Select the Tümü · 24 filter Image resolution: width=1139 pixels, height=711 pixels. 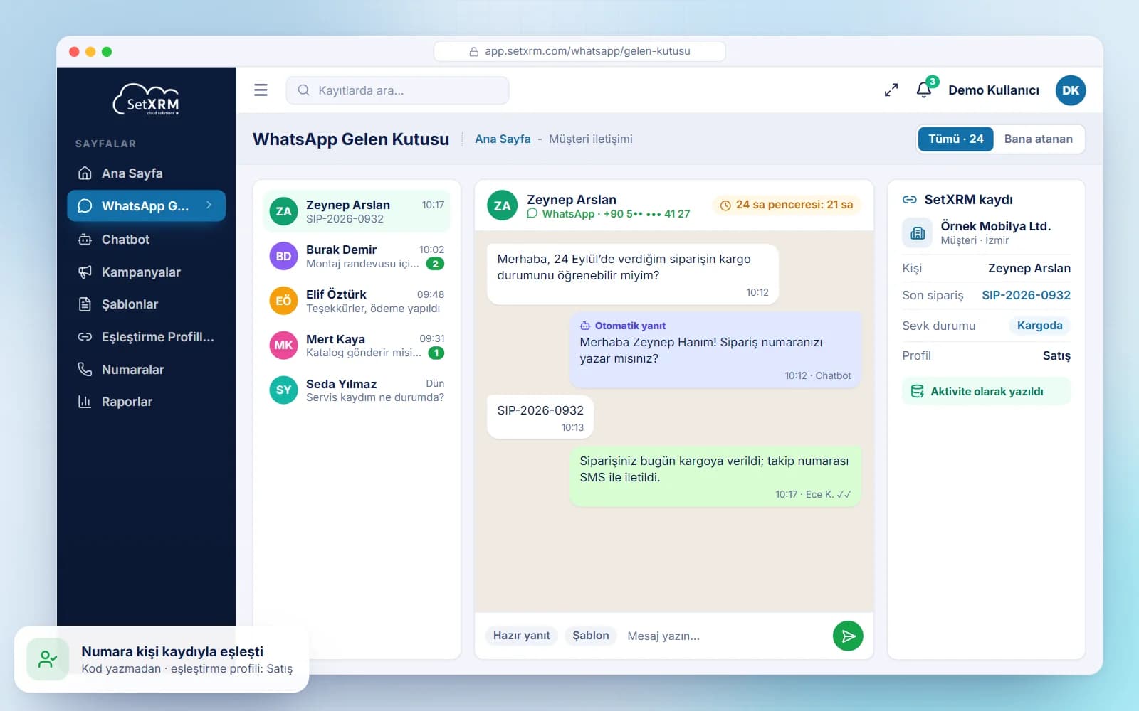[956, 139]
